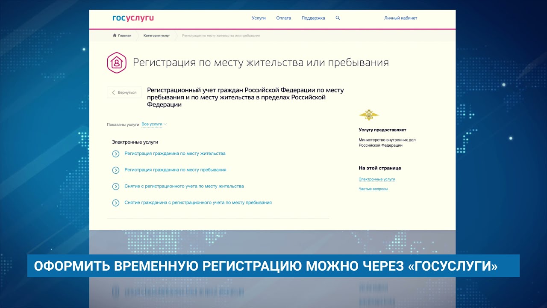
Task: Click the Регистрационный учет граждан description heading
Action: 245,97
